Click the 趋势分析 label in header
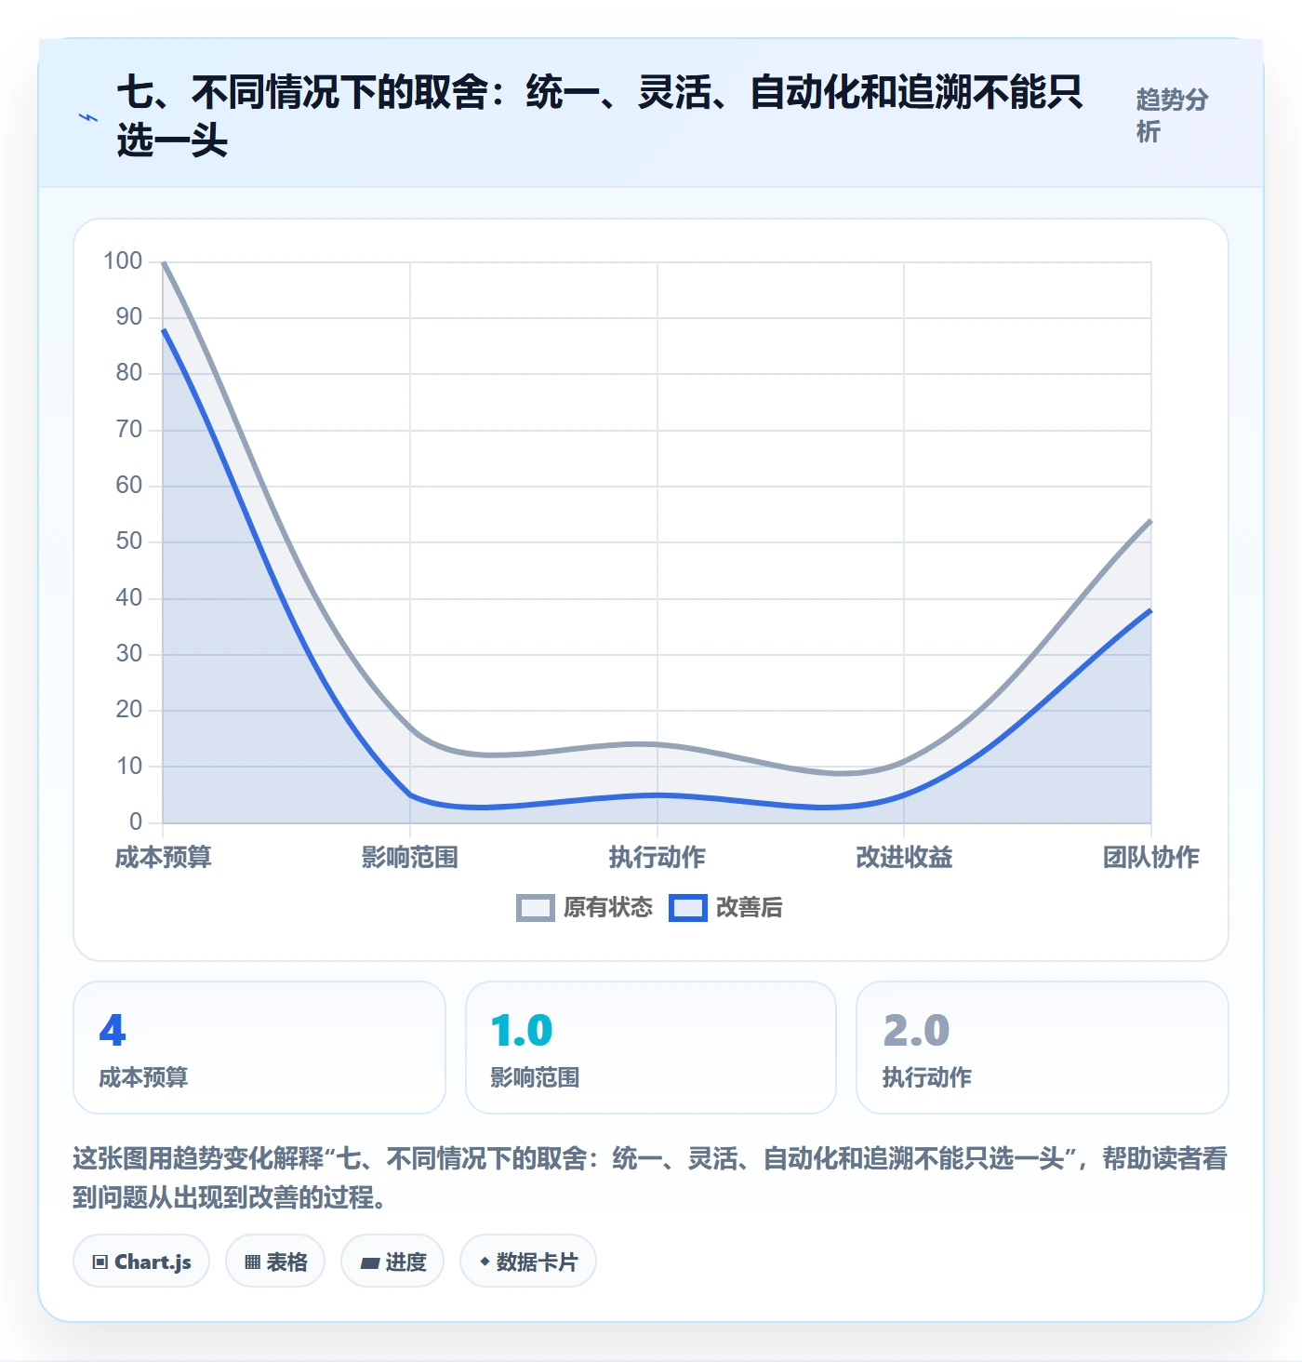 [1172, 115]
